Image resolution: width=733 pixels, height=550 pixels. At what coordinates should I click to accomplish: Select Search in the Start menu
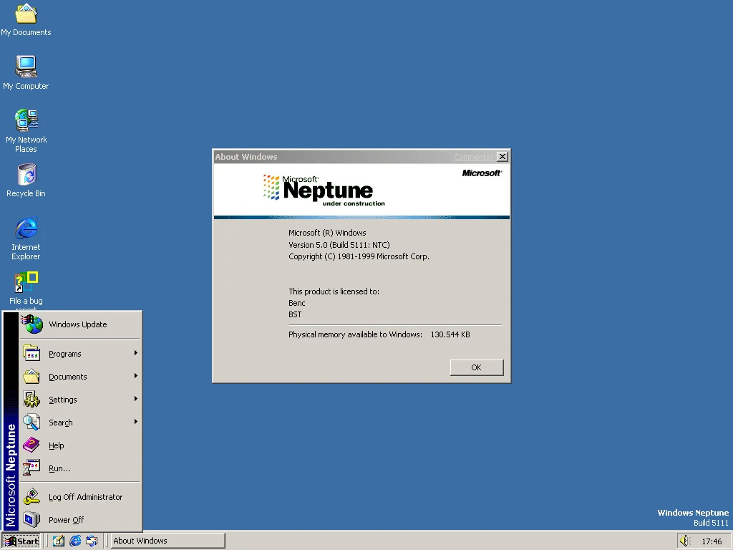(60, 422)
